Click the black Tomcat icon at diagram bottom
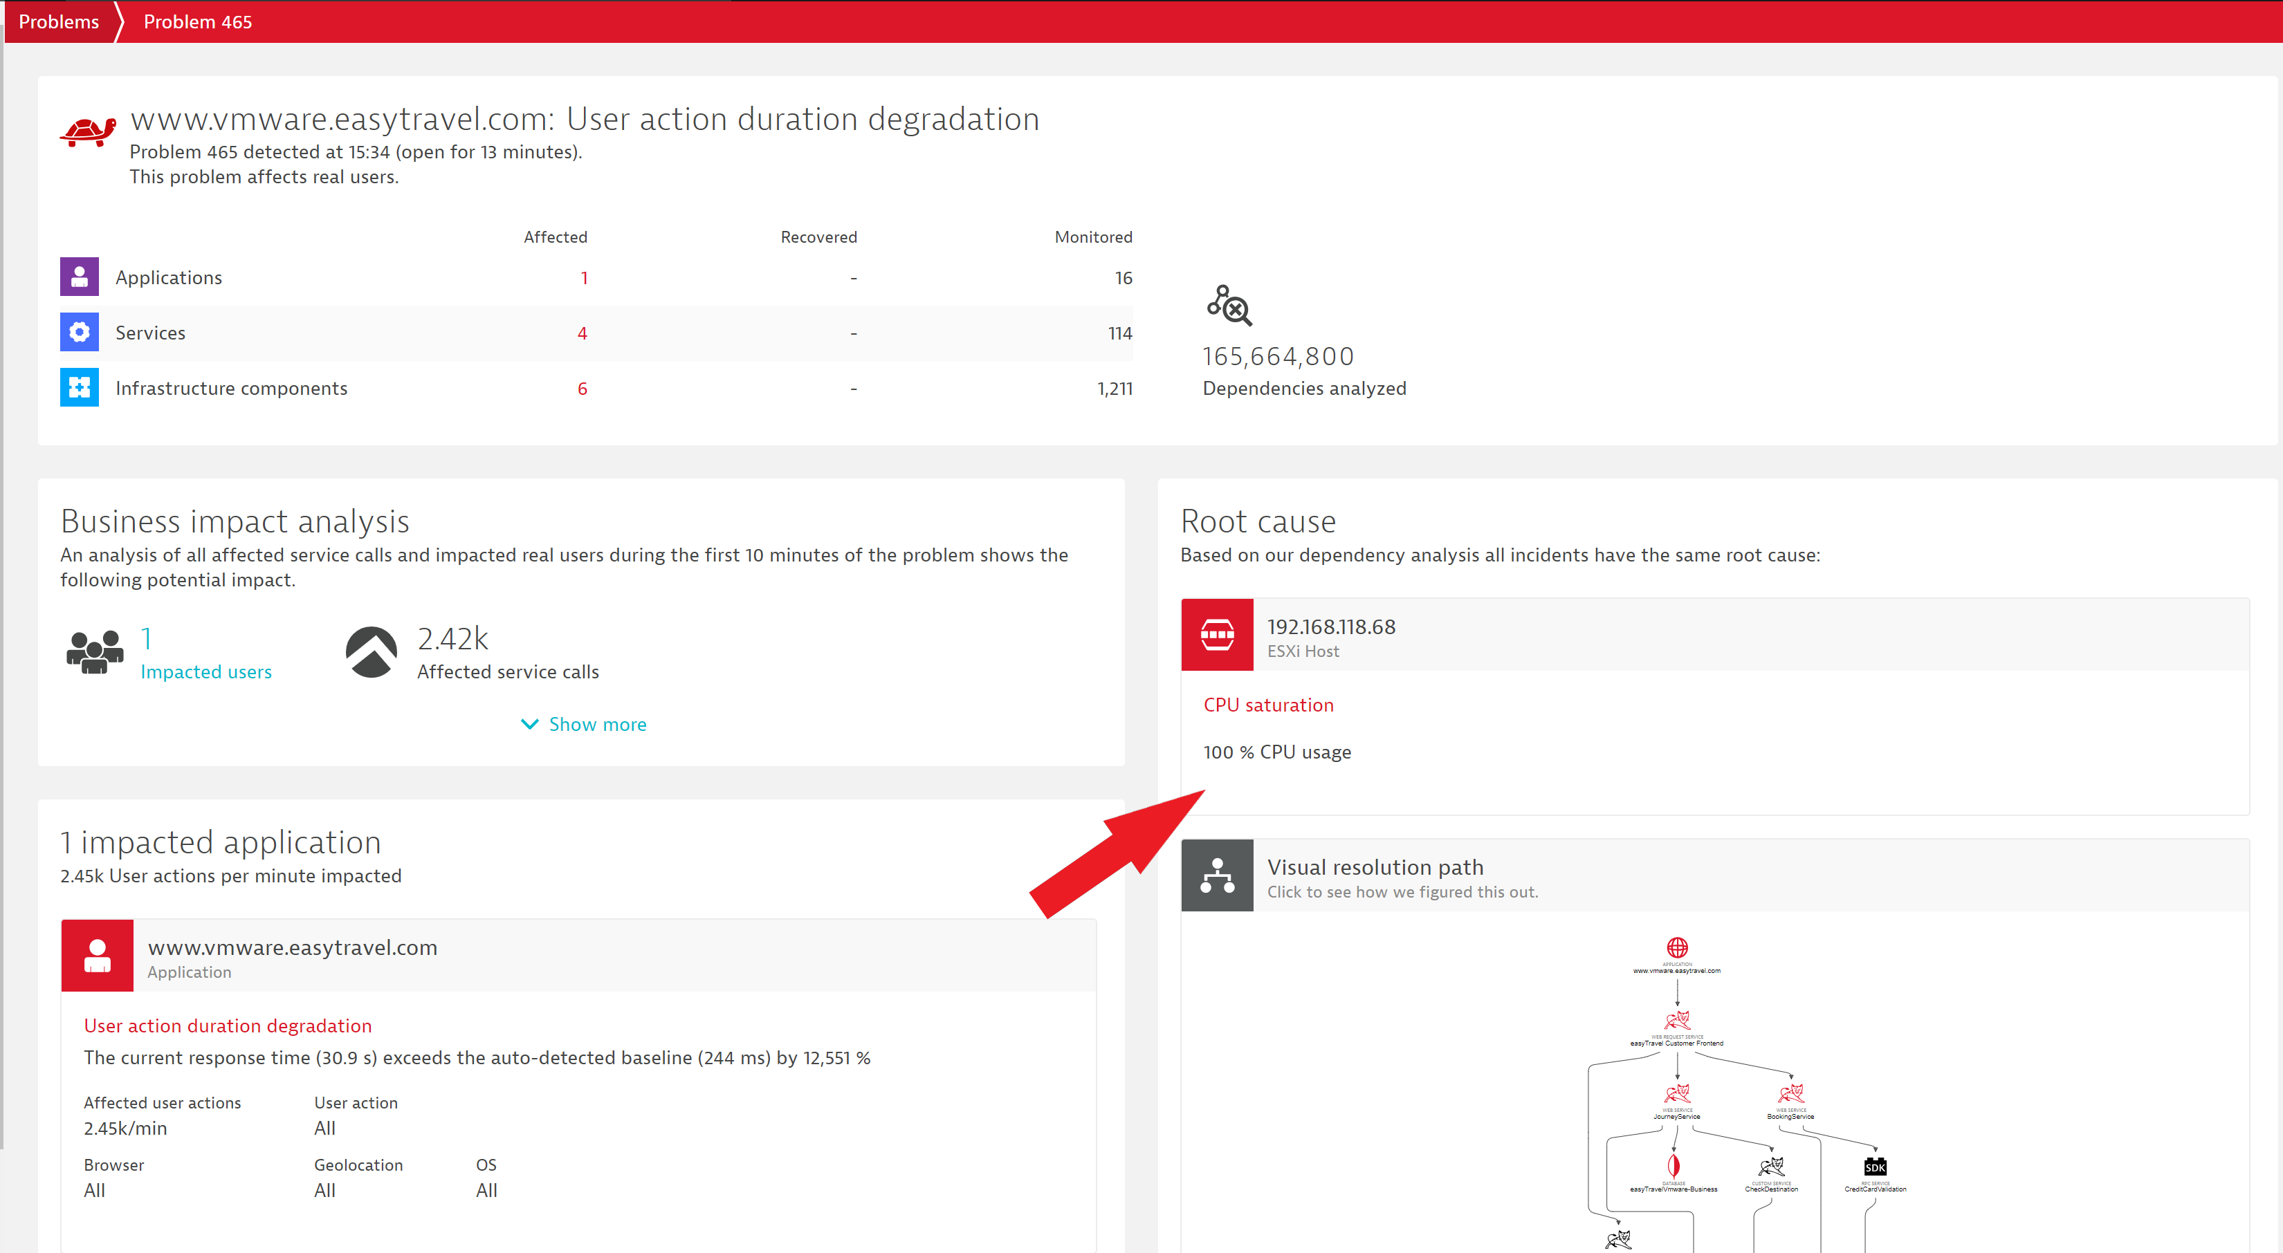The image size is (2283, 1253). (x=1618, y=1240)
